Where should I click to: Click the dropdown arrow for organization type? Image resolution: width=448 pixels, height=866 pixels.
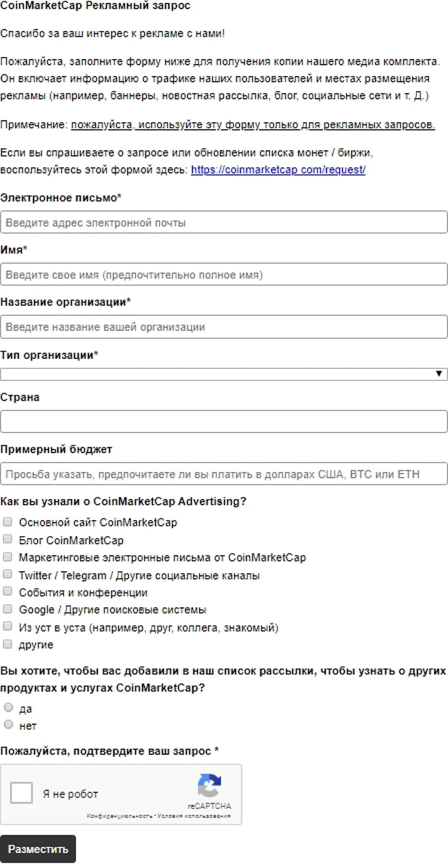coord(439,374)
